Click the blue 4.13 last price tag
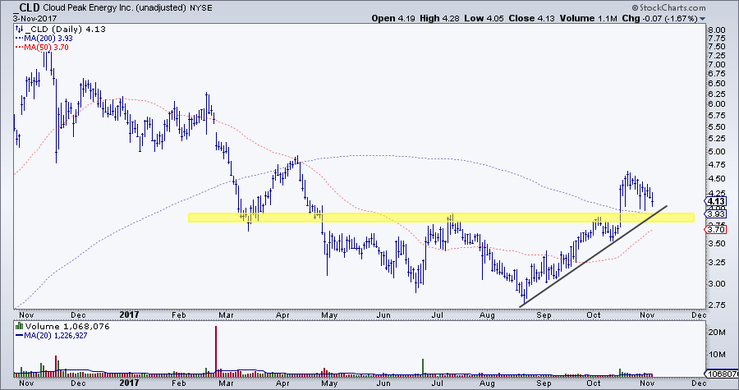Image resolution: width=739 pixels, height=390 pixels. pos(716,200)
